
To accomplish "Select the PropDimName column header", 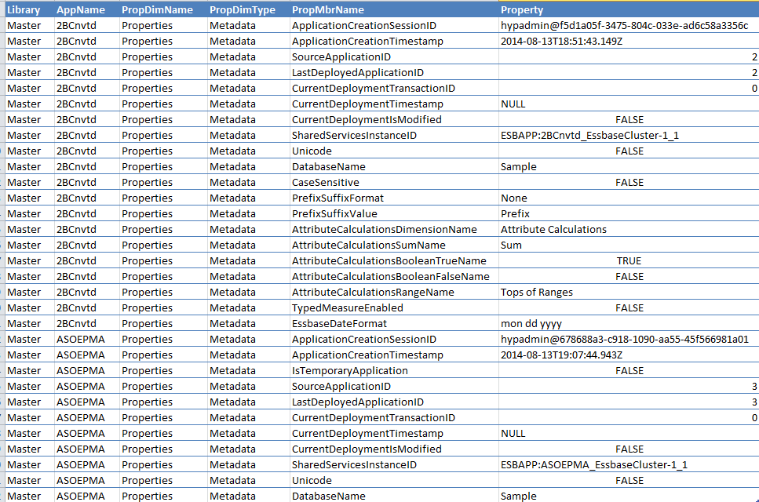I will tap(163, 9).
